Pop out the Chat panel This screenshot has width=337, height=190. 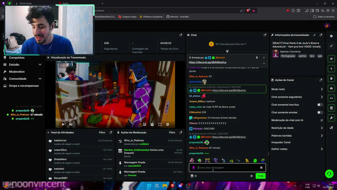click(265, 35)
